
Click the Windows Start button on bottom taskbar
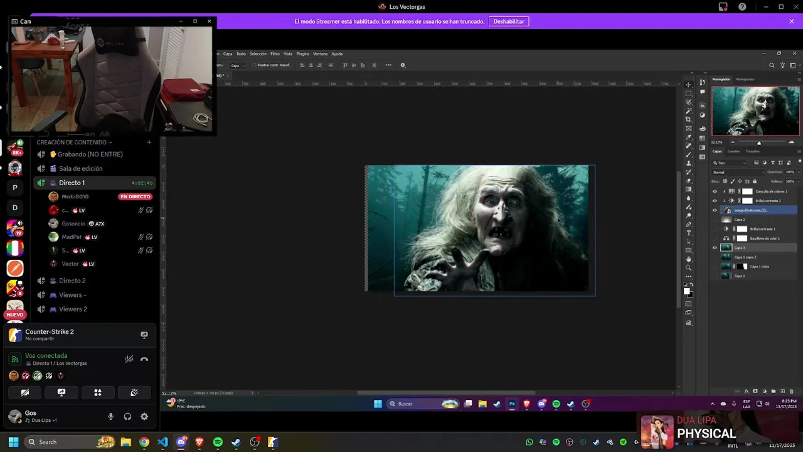(x=13, y=442)
